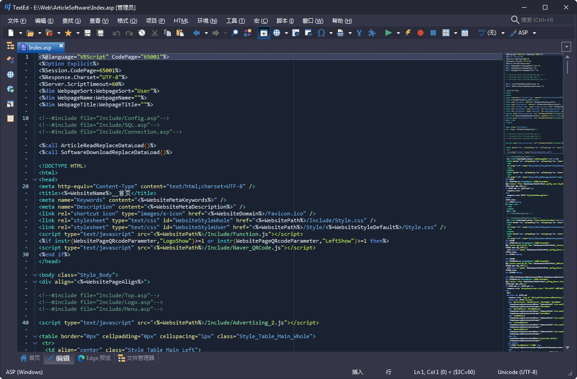Screen dimensions: 577x379
Task: Click the Save file floppy disk icon
Action: [87, 33]
